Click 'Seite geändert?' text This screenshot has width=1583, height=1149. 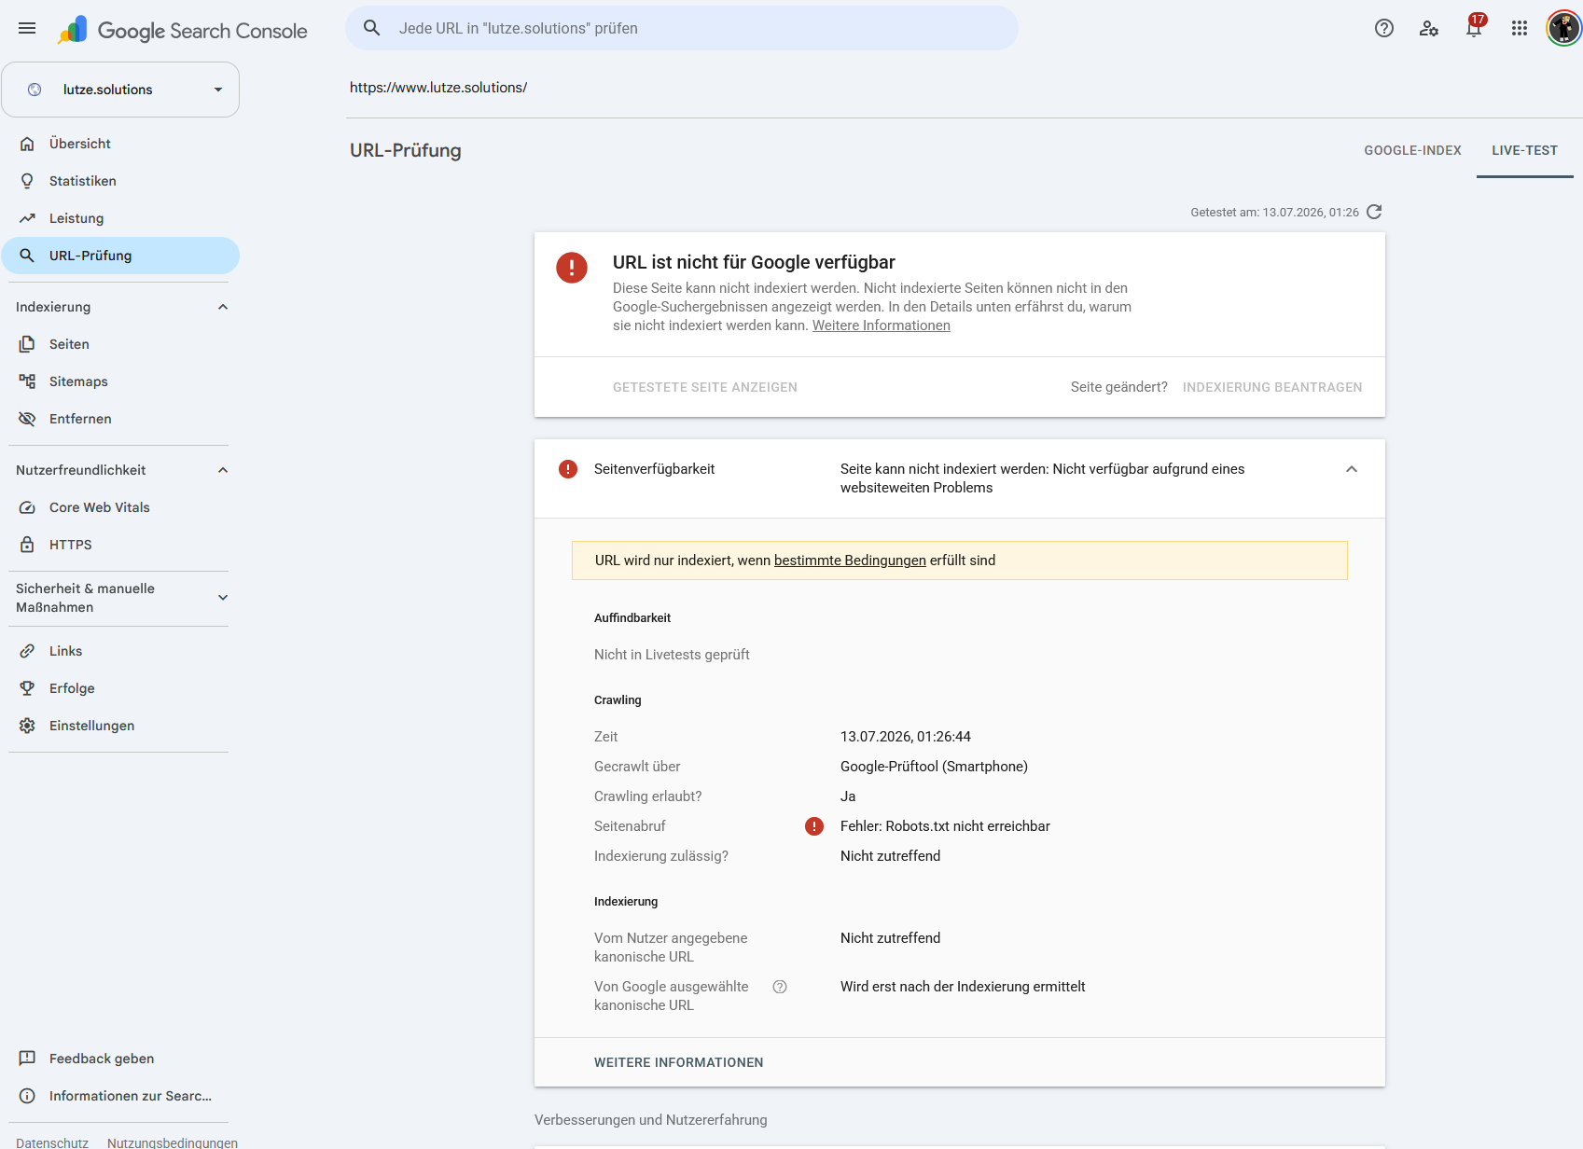[x=1119, y=387]
